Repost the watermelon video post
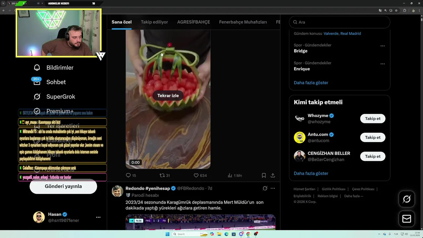 (x=165, y=176)
